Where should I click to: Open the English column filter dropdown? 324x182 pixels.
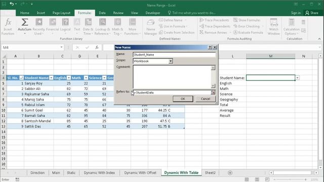pos(69,78)
